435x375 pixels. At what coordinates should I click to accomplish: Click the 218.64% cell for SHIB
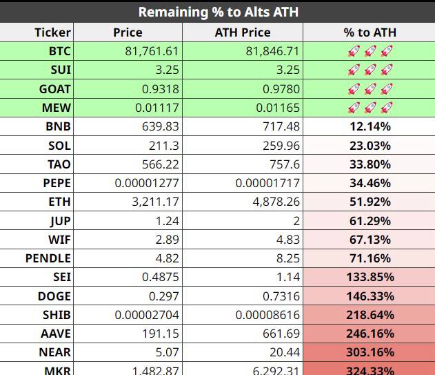[x=370, y=315]
